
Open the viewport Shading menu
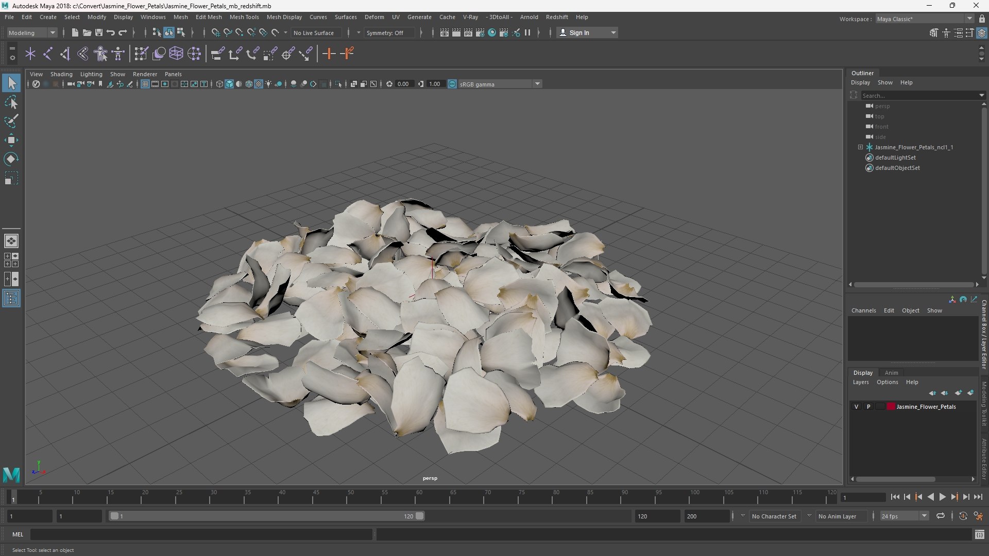coord(61,74)
